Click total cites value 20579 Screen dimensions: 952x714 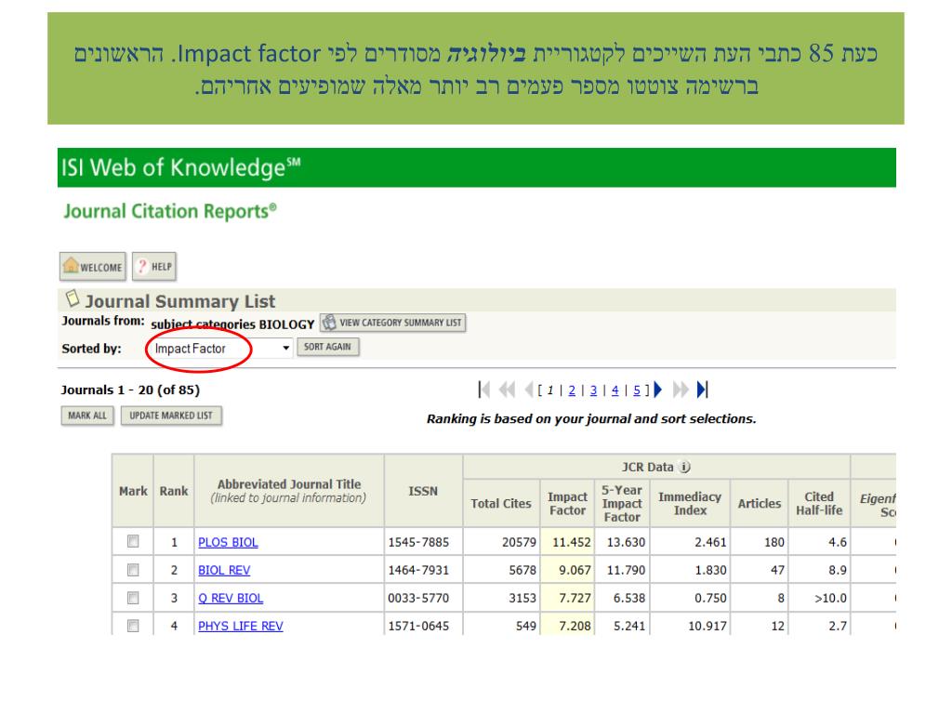click(x=519, y=542)
